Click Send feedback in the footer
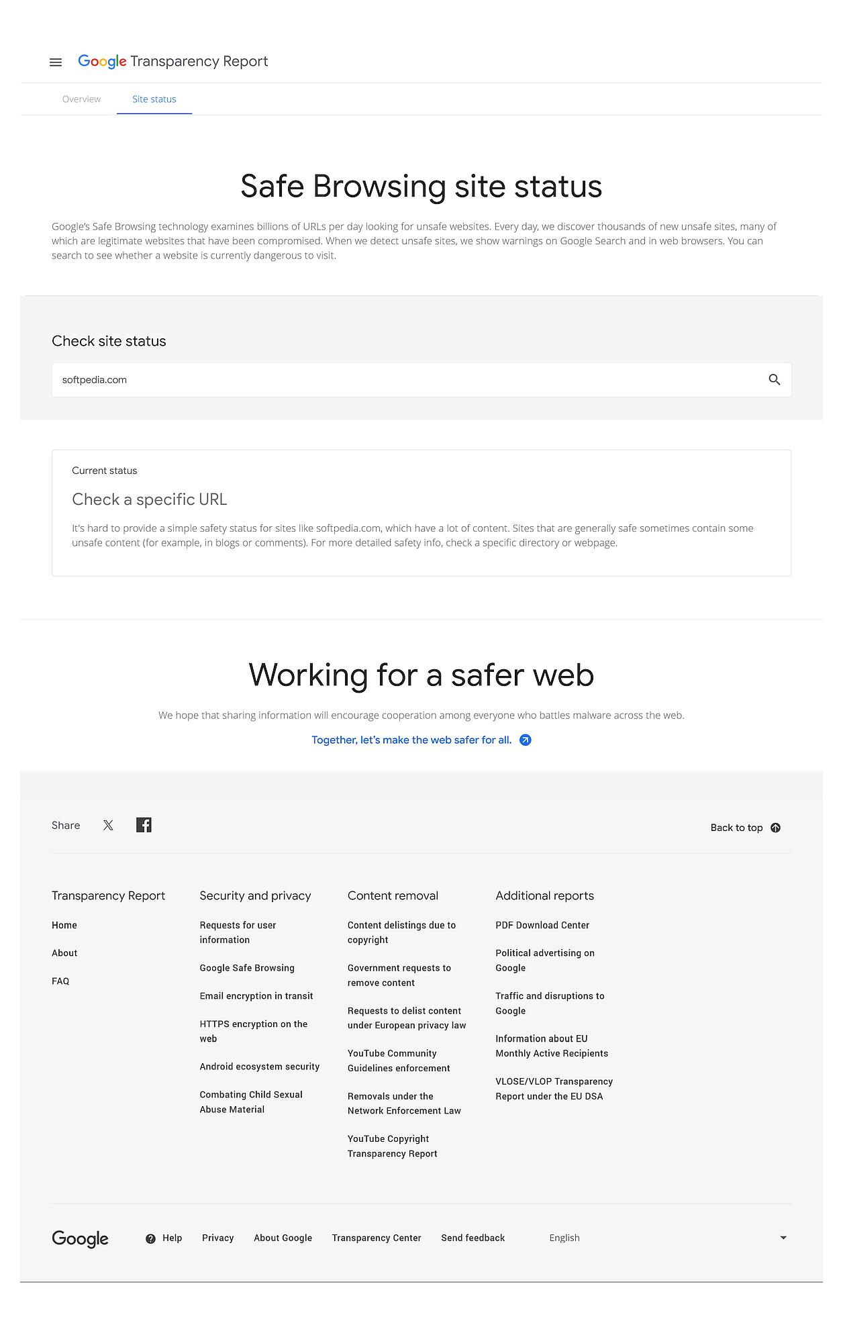843x1323 pixels. [473, 1238]
